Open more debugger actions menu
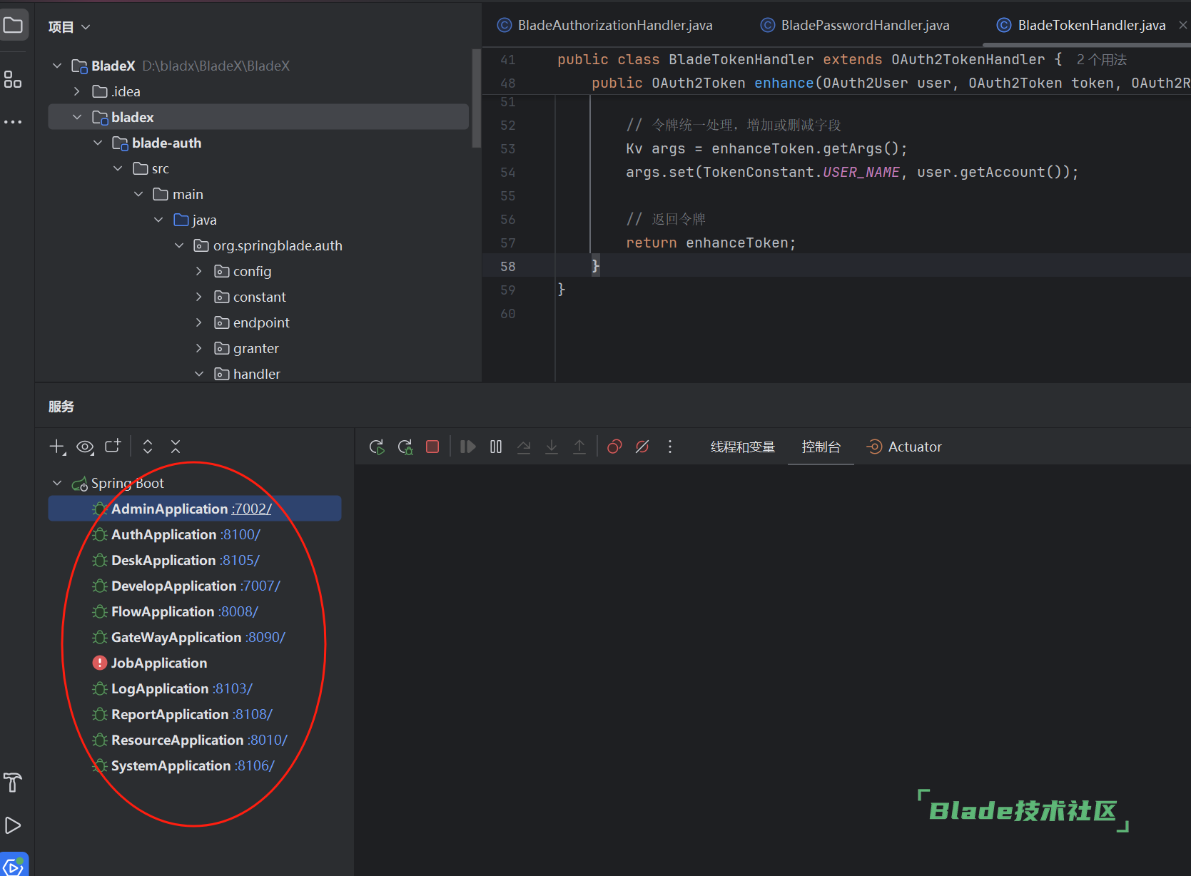1191x876 pixels. point(669,447)
